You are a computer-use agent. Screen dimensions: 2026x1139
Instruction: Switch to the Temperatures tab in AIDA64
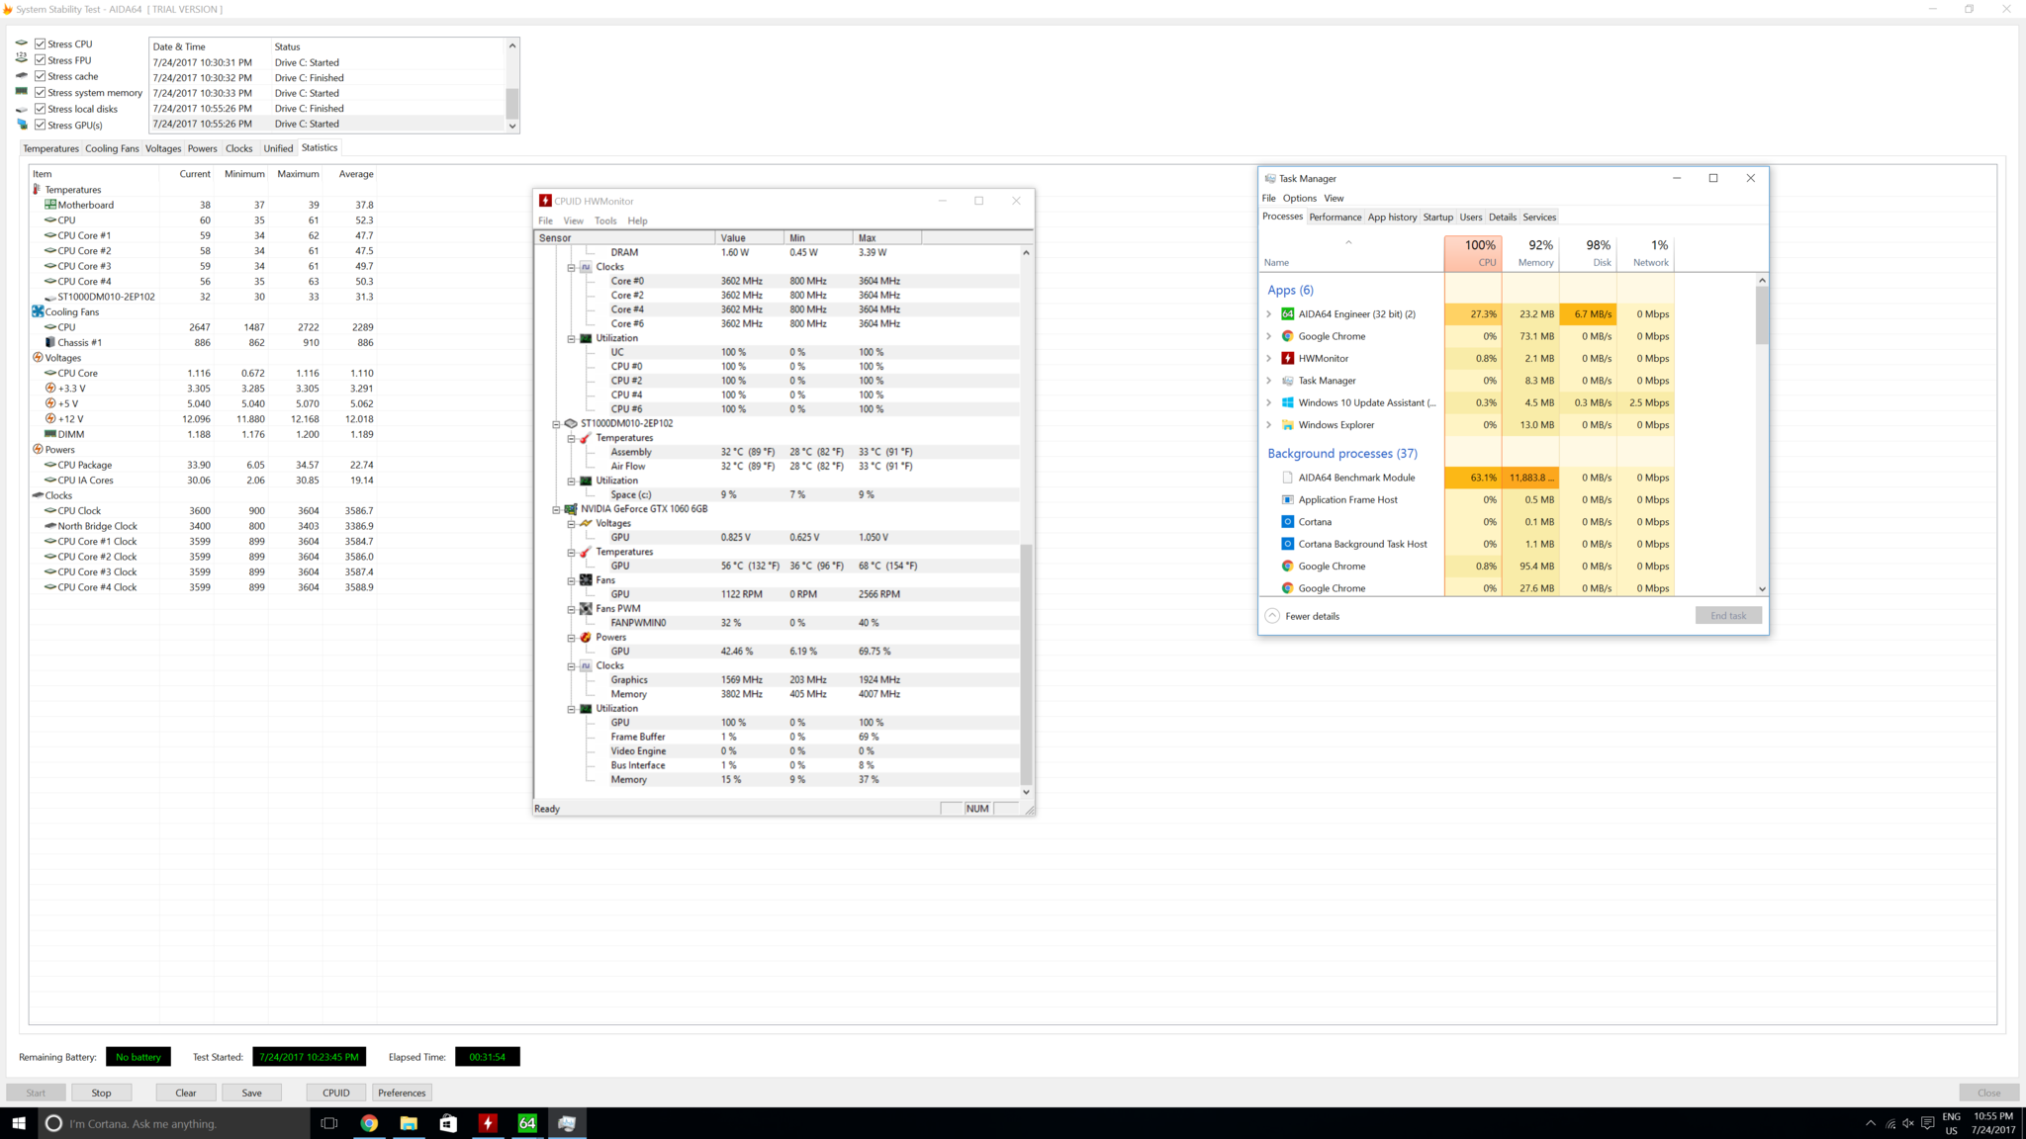(x=50, y=148)
